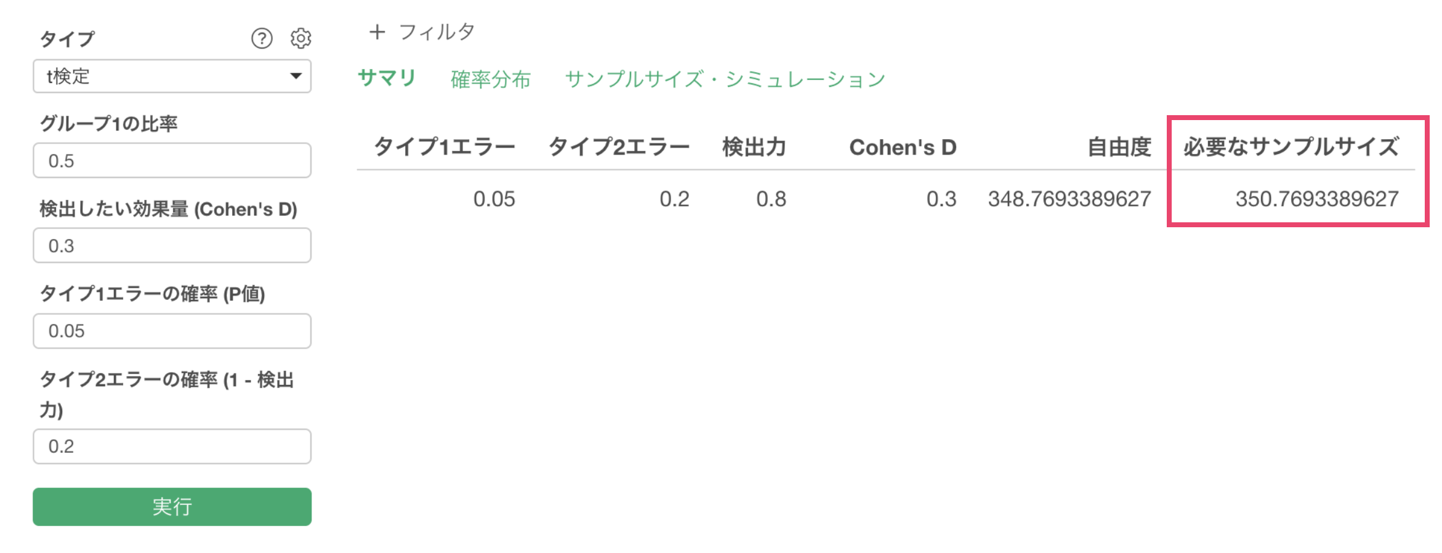This screenshot has height=553, width=1442.
Task: Select the タイプ1エラーの確率 input field
Action: [172, 331]
